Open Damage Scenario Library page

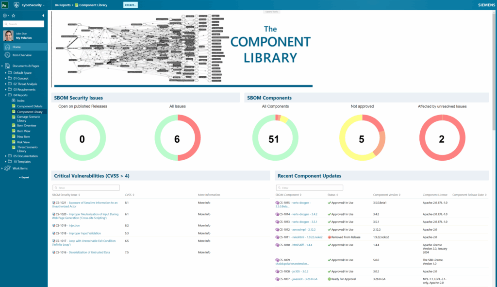(29, 117)
